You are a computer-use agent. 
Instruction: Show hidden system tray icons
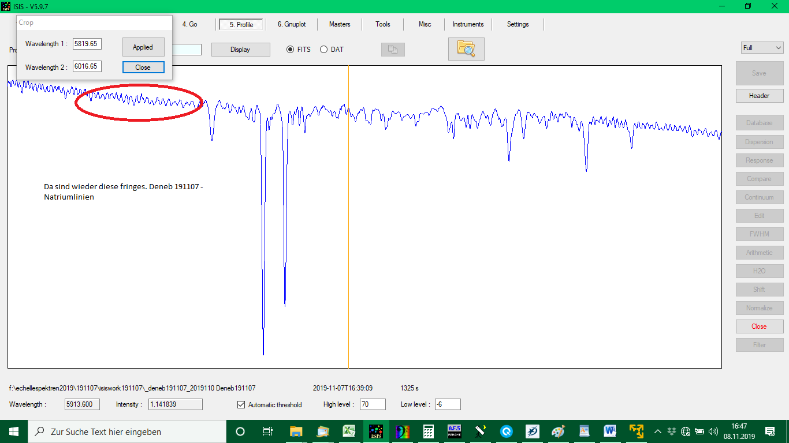(x=657, y=431)
